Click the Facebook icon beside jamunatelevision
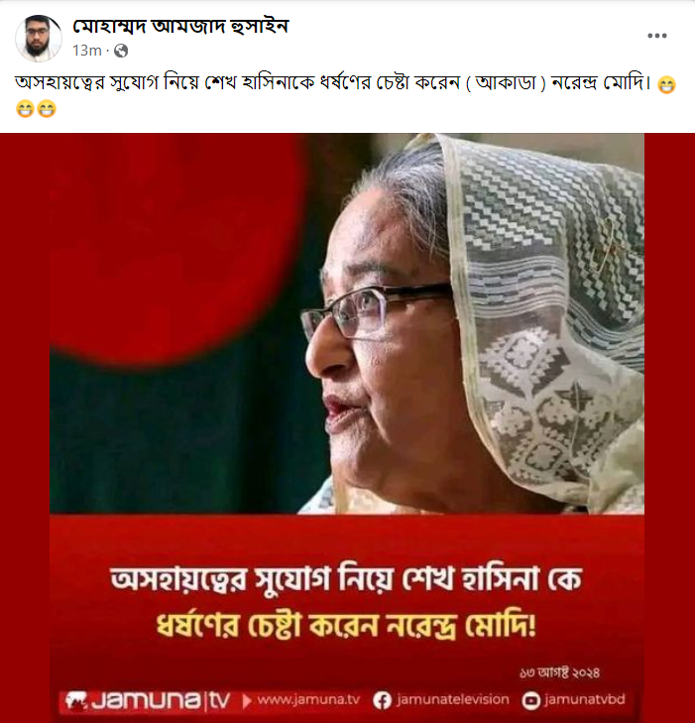 pyautogui.click(x=382, y=700)
